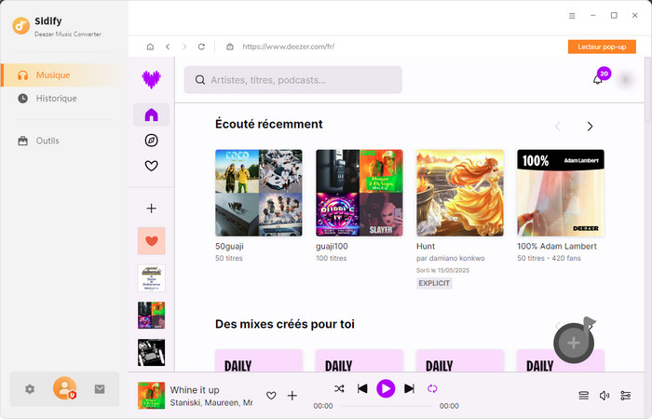Open the hamburger menu in title bar
Viewport: 652px width, 419px height.
point(572,16)
